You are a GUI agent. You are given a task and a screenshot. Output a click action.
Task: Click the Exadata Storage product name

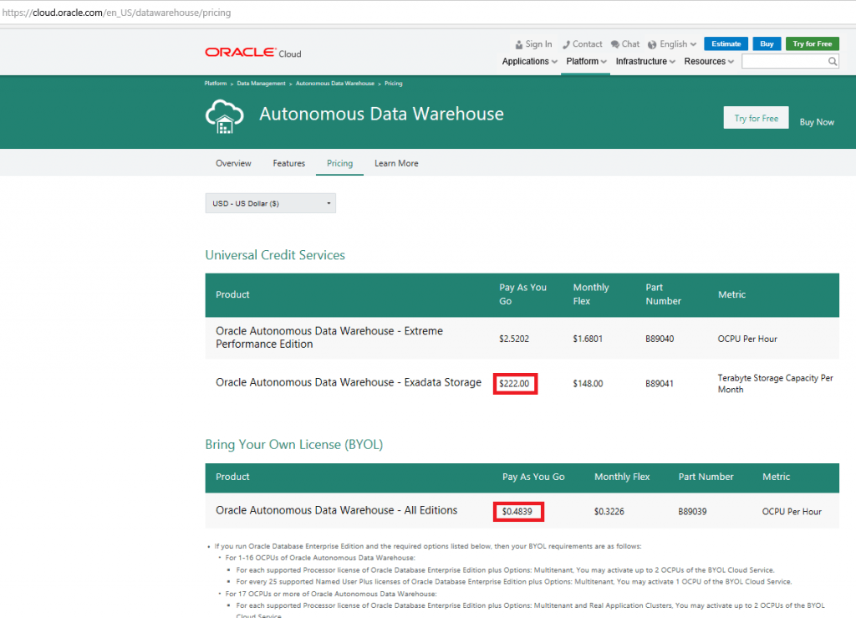pos(349,382)
